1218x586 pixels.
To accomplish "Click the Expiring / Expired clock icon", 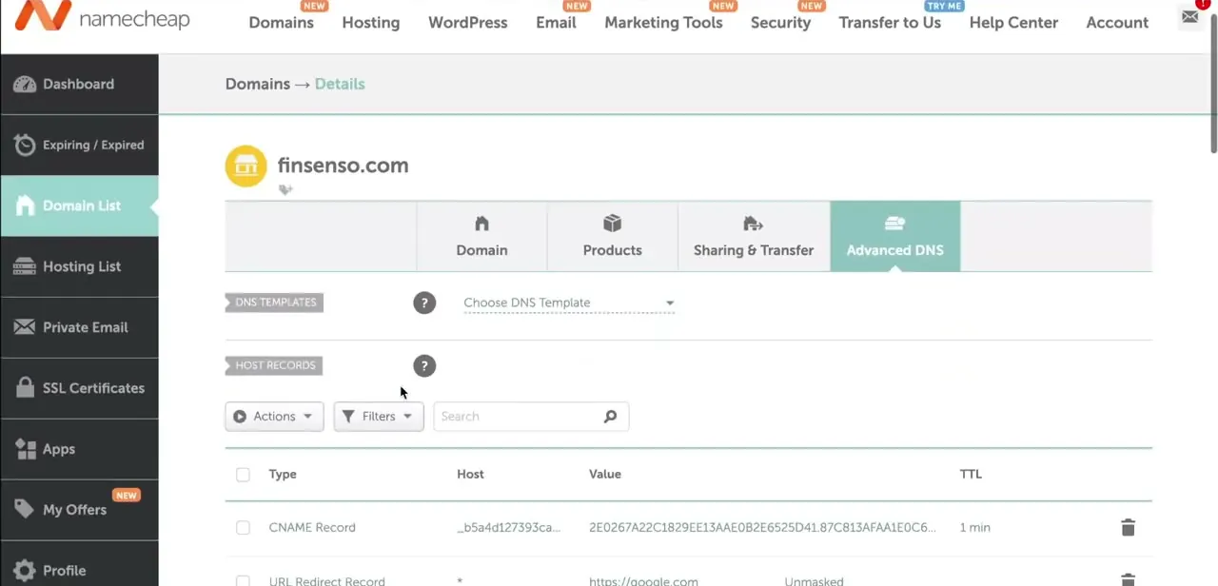I will (x=25, y=145).
